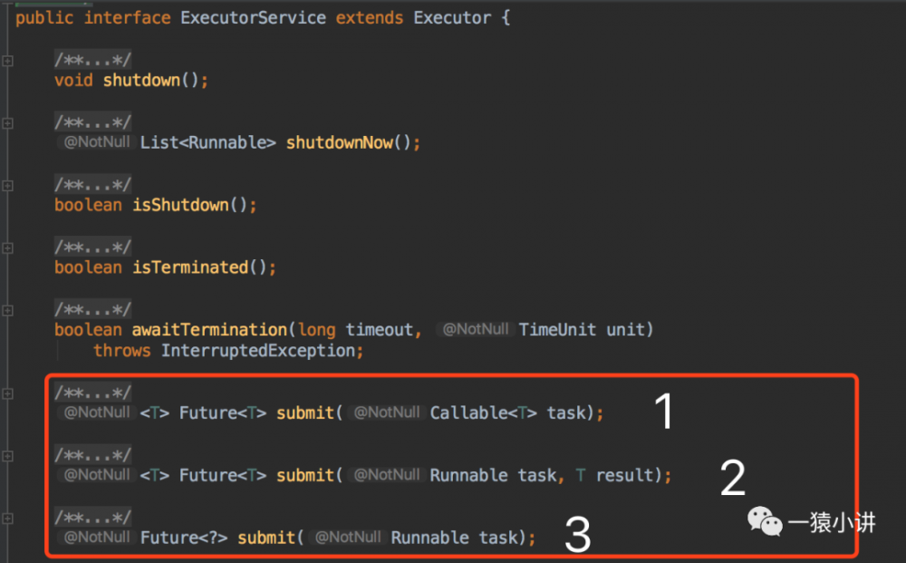The height and width of the screenshot is (563, 906).
Task: Toggle gutter fold icon above isTerminated()
Action: pos(7,248)
